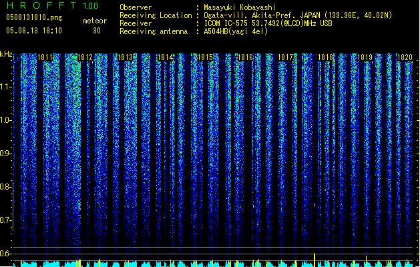Click the Receiving antenna label
This screenshot has height=267, width=420.
pyautogui.click(x=154, y=31)
